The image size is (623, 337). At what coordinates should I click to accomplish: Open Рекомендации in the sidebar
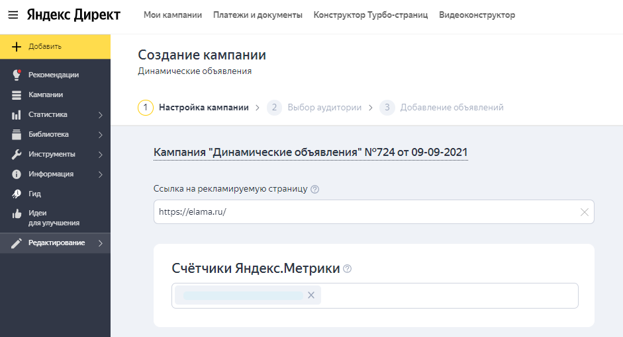tap(55, 75)
